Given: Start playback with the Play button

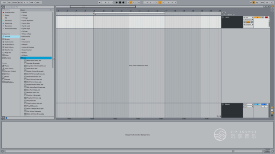Looking at the screenshot, I should pos(116,3).
